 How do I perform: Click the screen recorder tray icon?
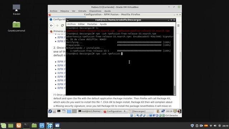click(201, 126)
